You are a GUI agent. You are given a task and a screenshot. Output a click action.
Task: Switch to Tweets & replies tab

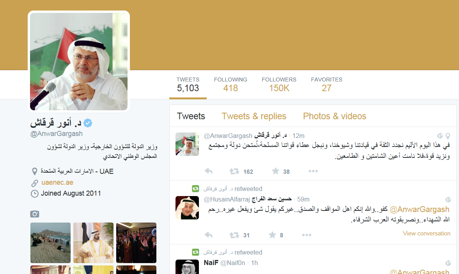[254, 116]
